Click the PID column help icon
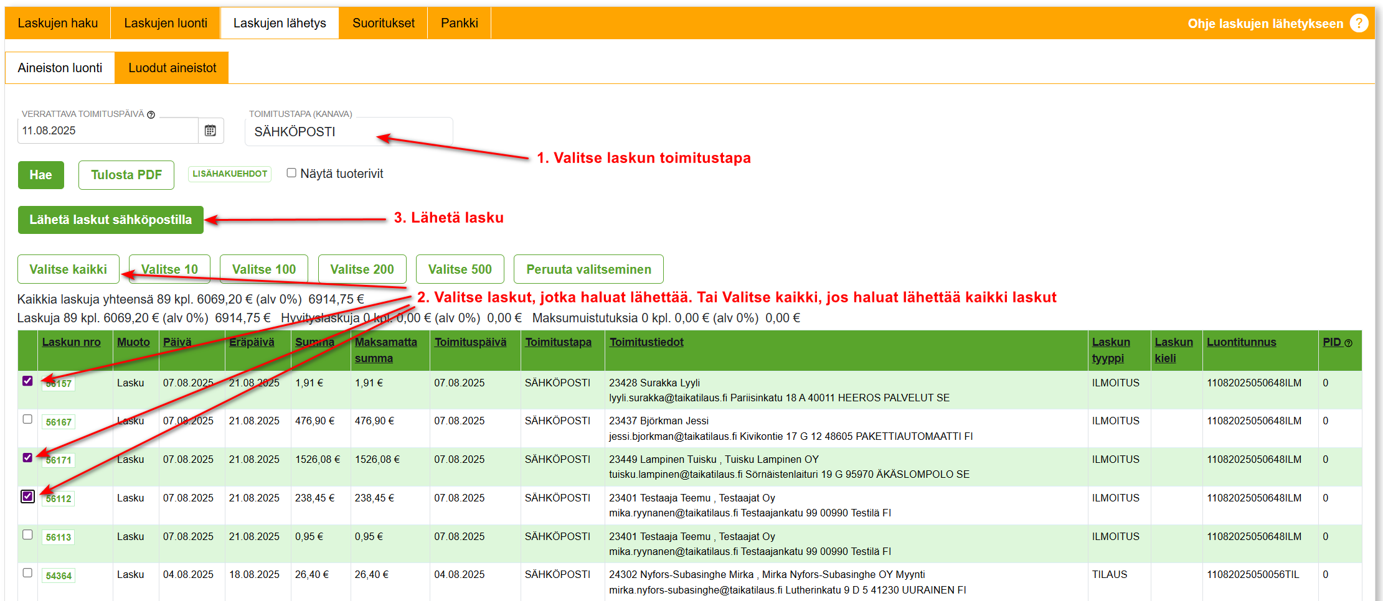Viewport: 1383px width, 601px height. 1348,343
